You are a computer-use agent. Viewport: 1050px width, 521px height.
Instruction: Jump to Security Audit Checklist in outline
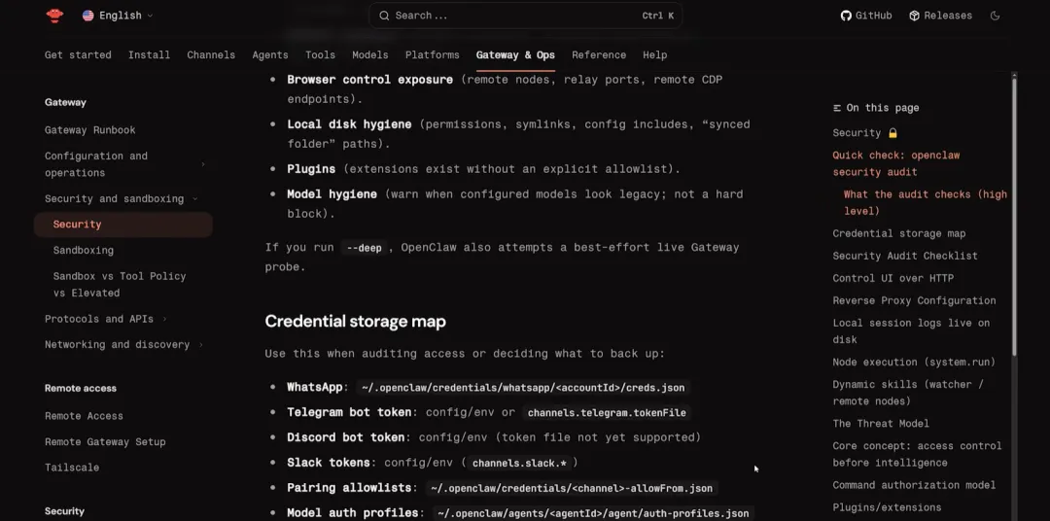(905, 256)
